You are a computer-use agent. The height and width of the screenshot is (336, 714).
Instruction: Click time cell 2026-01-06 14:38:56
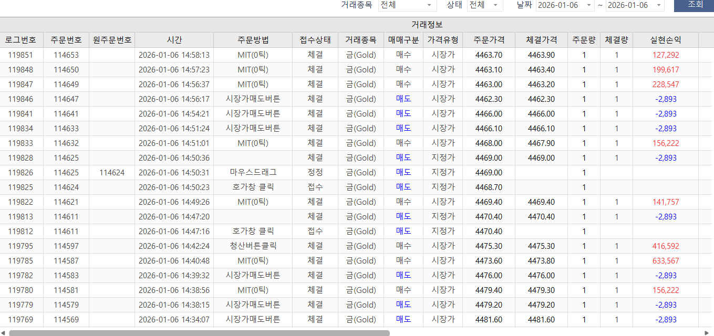[174, 290]
